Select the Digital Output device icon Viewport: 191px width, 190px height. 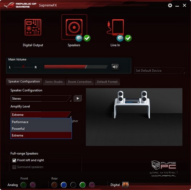click(33, 27)
